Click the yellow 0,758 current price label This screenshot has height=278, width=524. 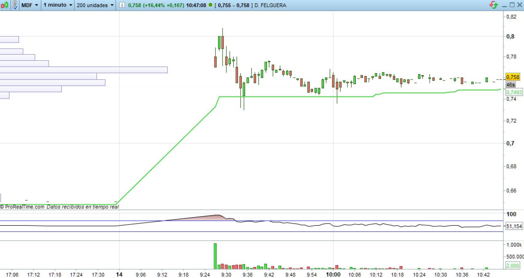pyautogui.click(x=512, y=77)
